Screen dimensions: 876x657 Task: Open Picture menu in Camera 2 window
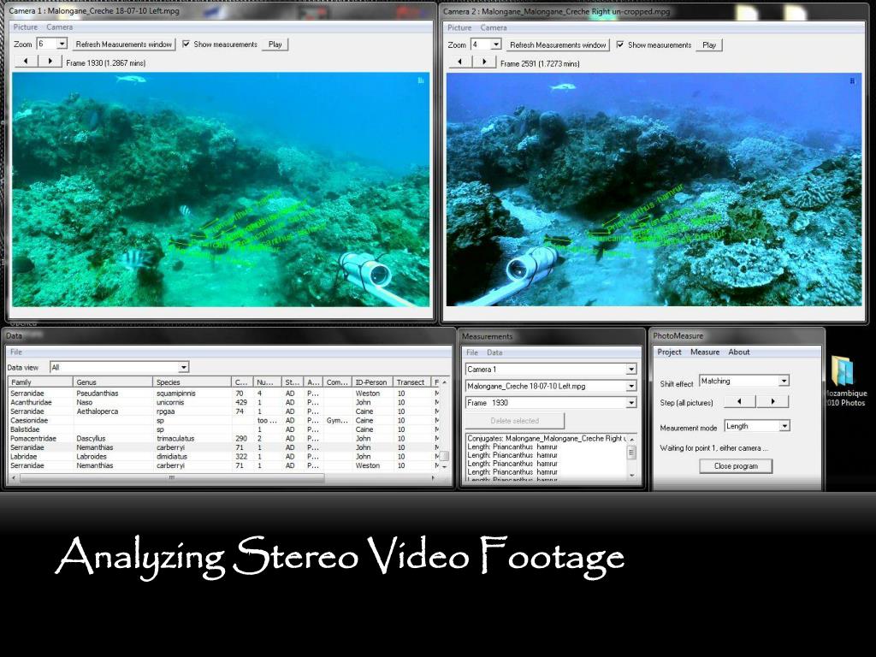[x=459, y=27]
